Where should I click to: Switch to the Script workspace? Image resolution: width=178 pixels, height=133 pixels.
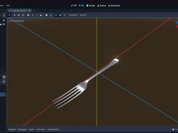click(90, 6)
